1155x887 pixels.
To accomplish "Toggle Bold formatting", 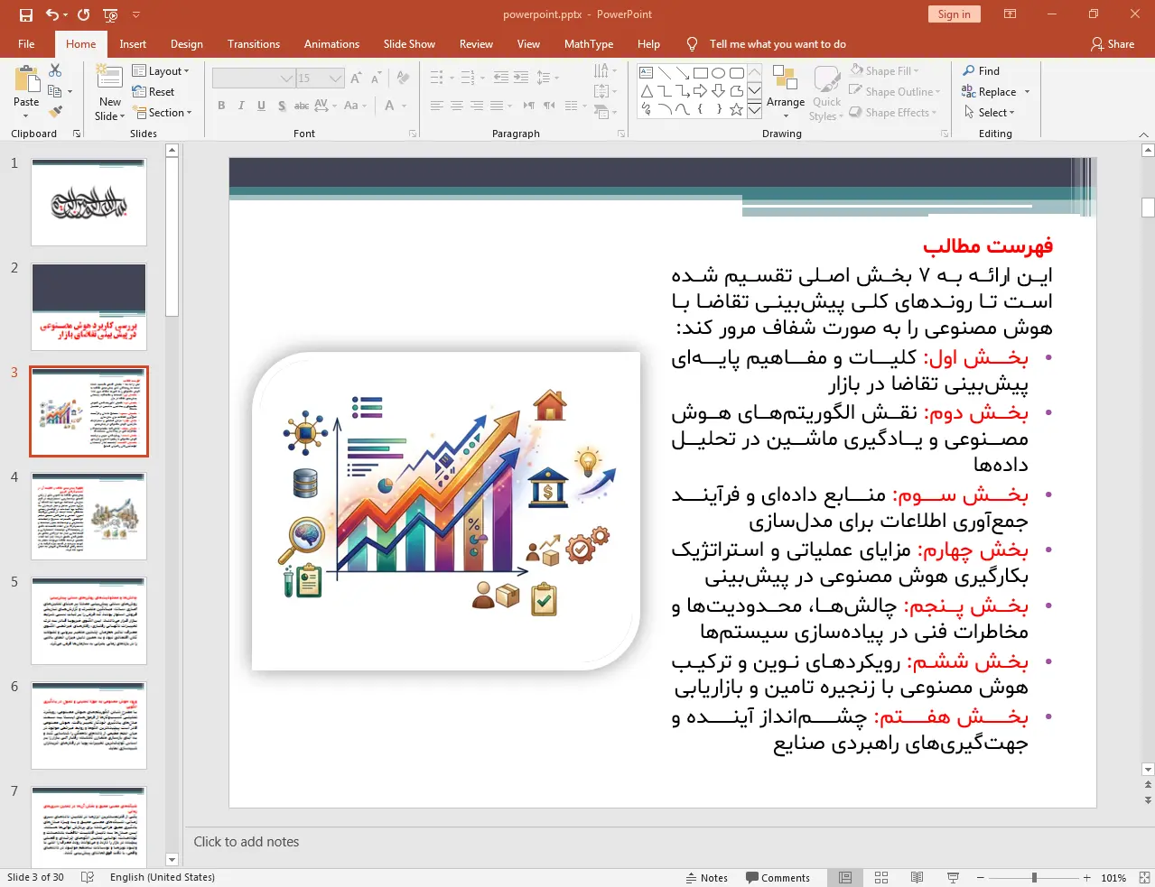I will click(221, 106).
